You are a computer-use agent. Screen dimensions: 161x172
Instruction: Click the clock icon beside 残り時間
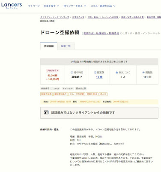click(x=72, y=73)
